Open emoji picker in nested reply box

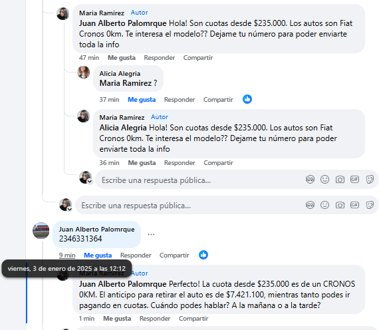coord(324,180)
